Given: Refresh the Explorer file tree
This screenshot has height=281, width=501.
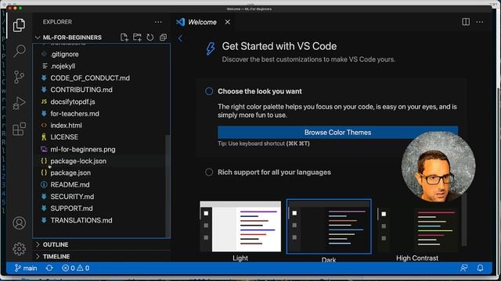Looking at the screenshot, I should 150,37.
